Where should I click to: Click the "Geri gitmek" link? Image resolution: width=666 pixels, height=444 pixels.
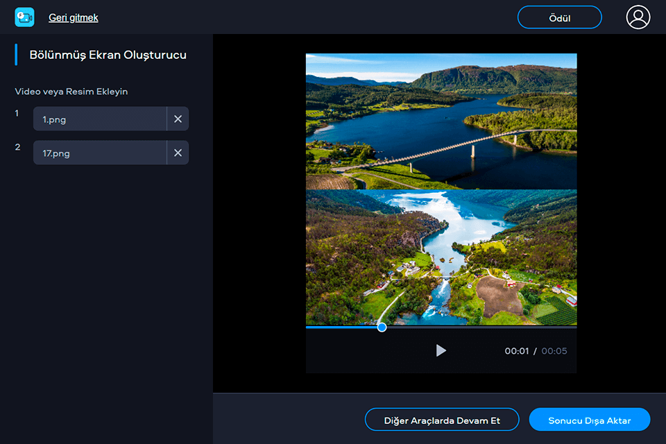click(x=74, y=17)
